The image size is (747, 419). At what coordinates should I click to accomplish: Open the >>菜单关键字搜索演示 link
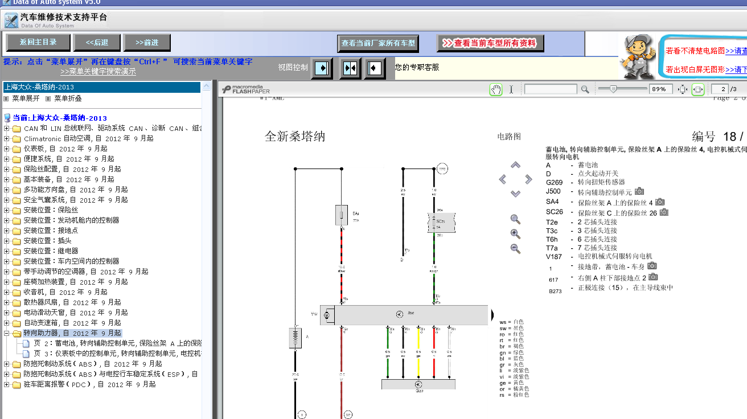98,72
